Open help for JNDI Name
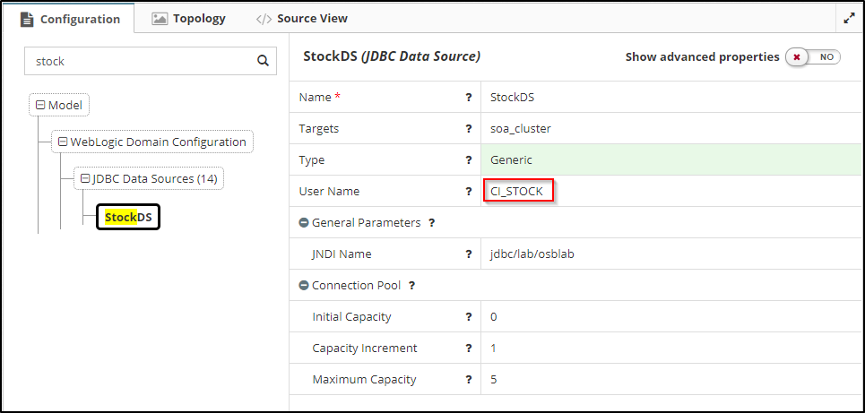This screenshot has height=413, width=865. [468, 254]
